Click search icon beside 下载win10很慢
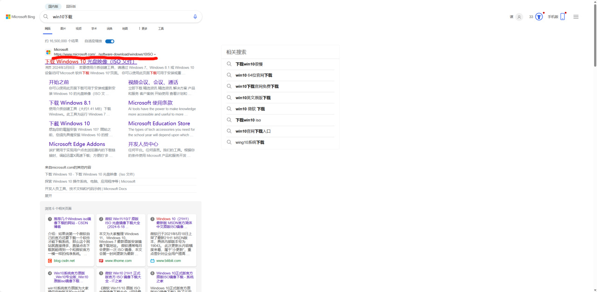 pos(229,64)
